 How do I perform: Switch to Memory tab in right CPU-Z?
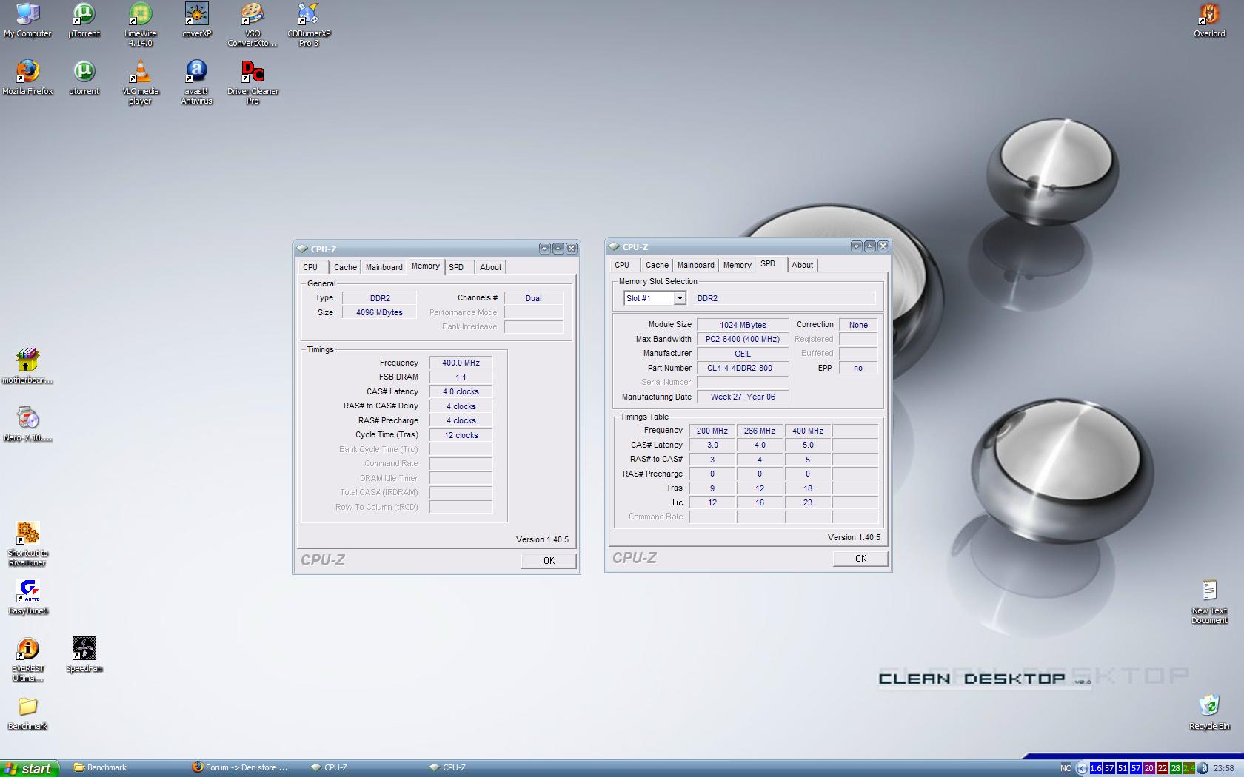tap(737, 265)
